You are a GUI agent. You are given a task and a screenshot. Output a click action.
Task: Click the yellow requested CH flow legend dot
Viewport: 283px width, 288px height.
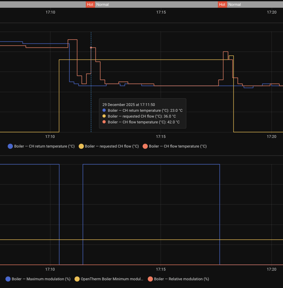[81, 147]
